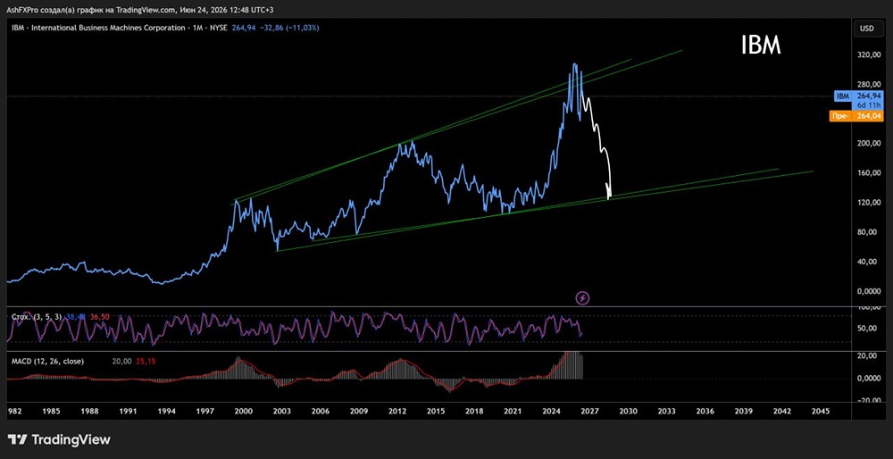Viewport: 893px width, 459px height.
Task: Click the price change −32,86 (−11,03%)
Action: [x=288, y=28]
